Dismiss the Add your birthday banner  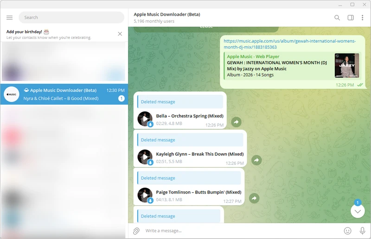[120, 34]
